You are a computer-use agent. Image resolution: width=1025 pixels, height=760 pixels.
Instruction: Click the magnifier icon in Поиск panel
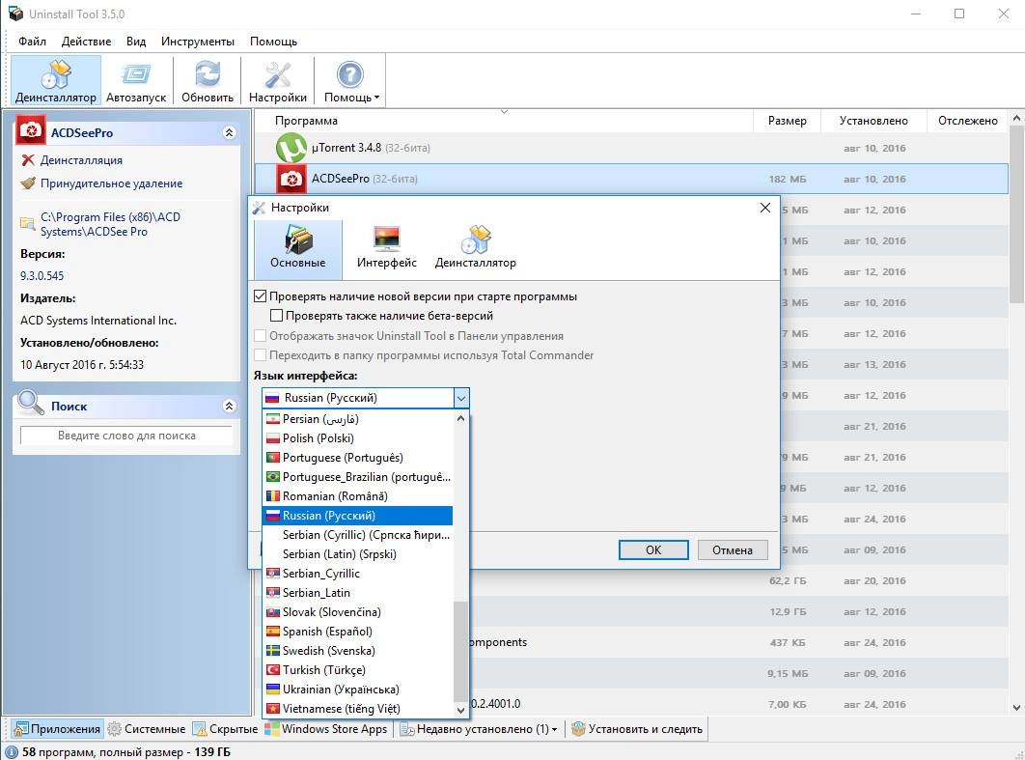point(31,404)
